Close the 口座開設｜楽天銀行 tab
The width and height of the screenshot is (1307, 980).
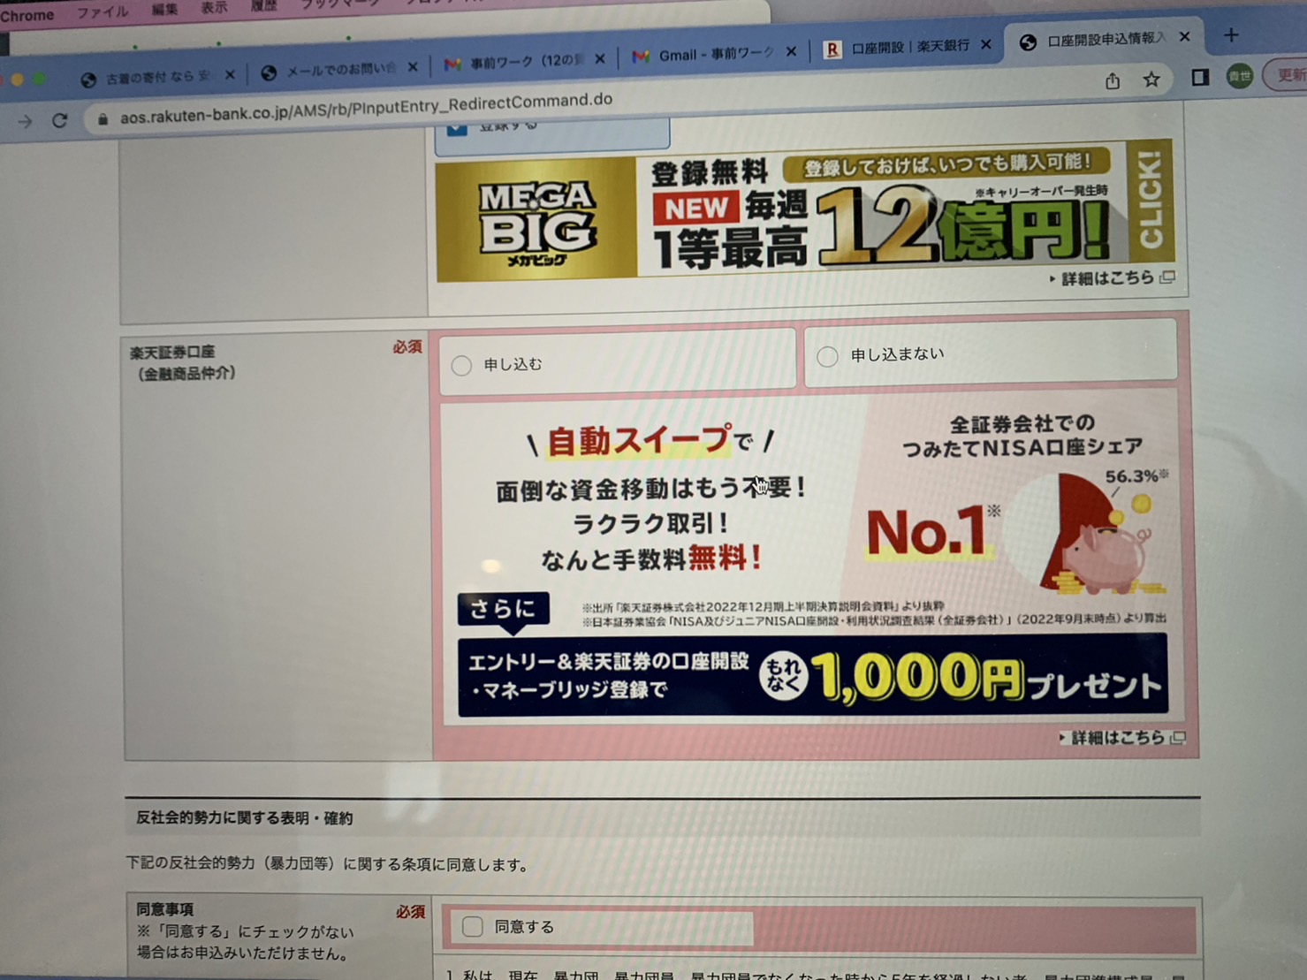click(x=986, y=44)
